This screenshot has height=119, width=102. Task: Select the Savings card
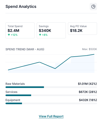coord(51,30)
